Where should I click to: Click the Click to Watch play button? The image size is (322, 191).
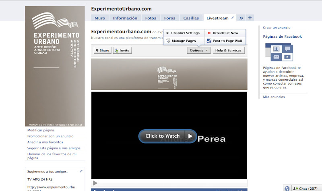(x=167, y=136)
